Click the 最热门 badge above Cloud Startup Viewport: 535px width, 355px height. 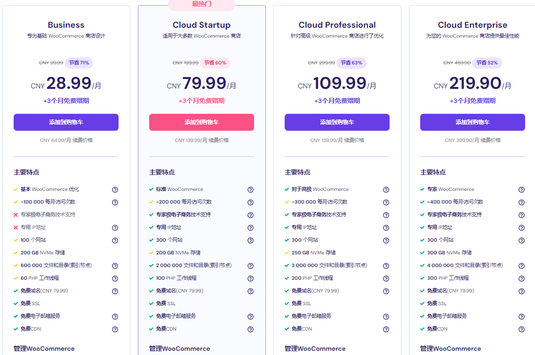(x=201, y=5)
